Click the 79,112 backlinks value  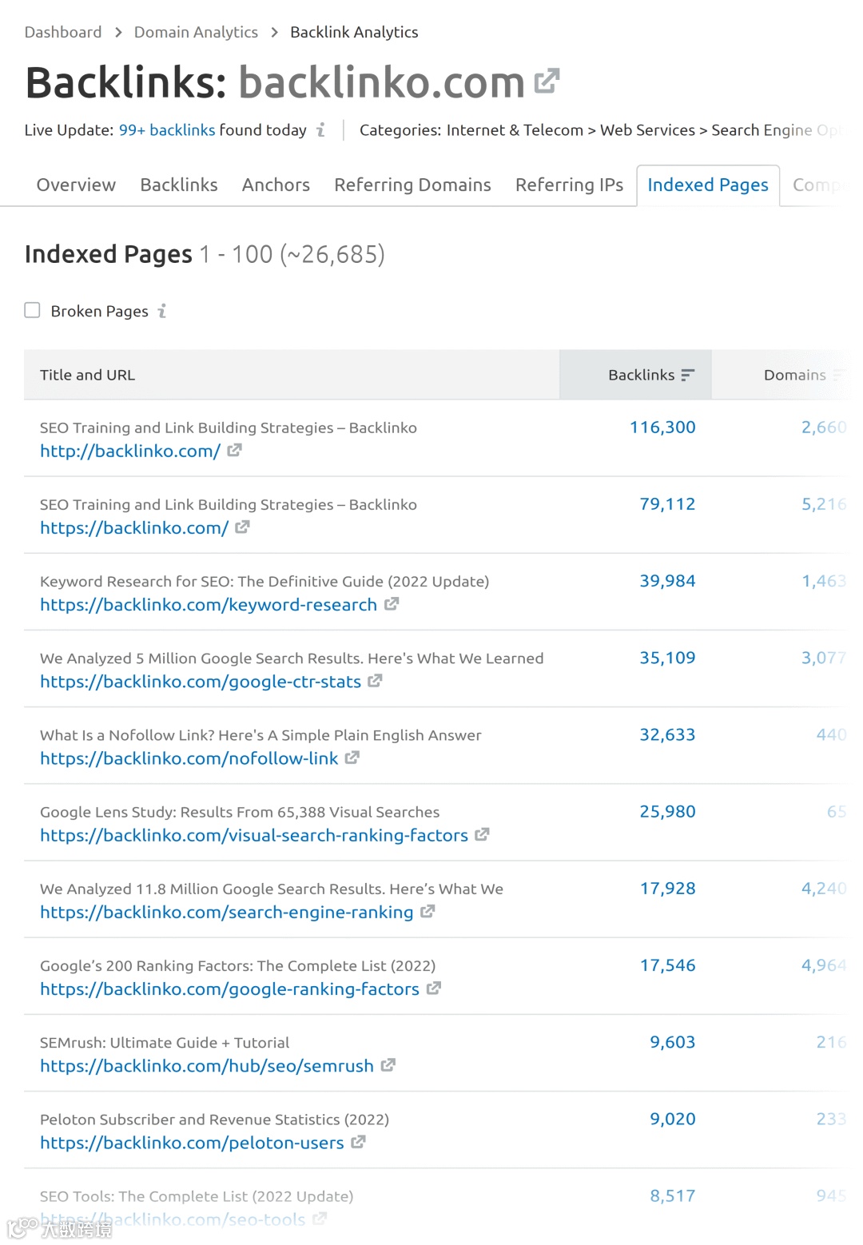667,503
